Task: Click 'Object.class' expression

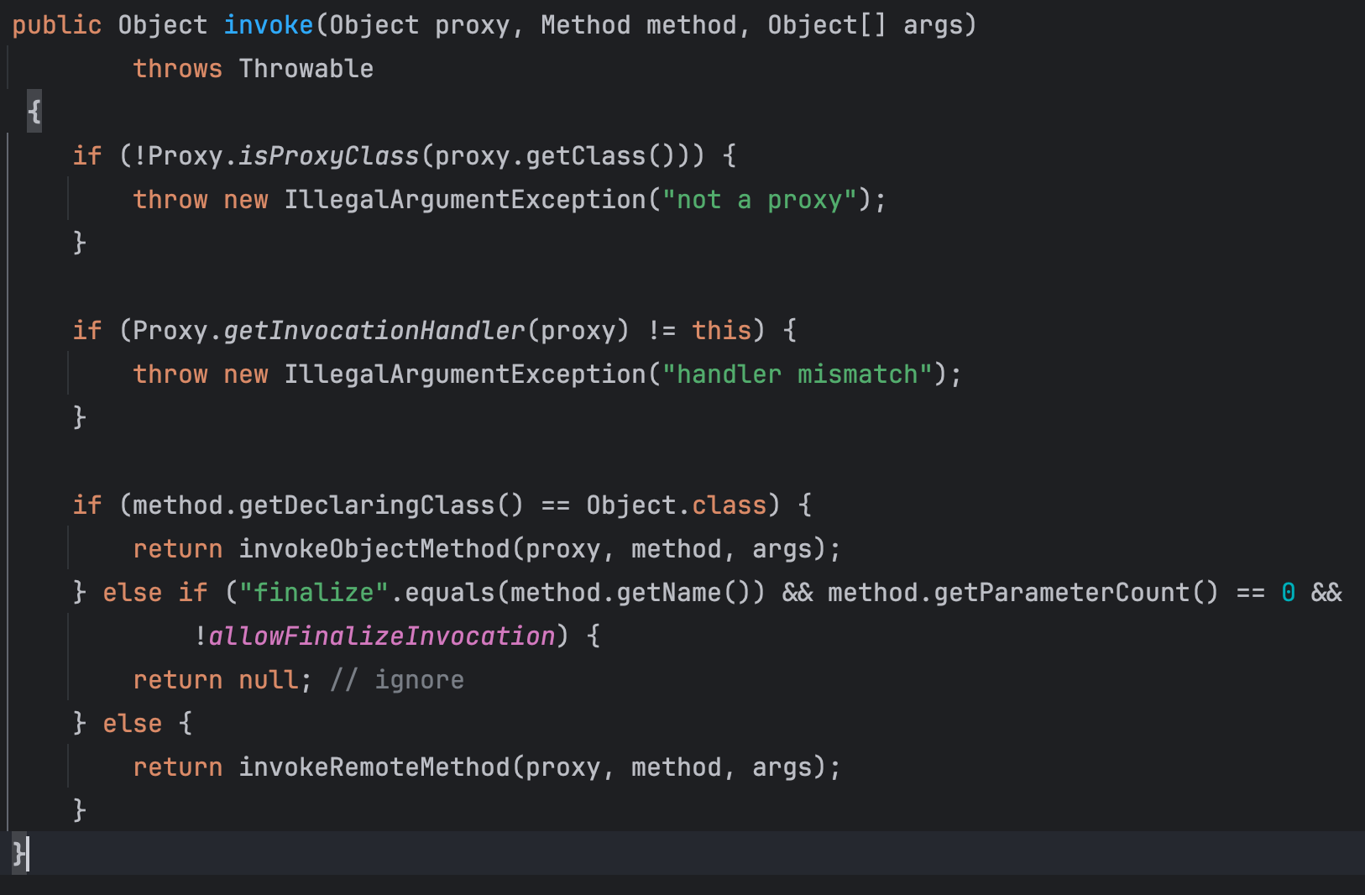Action: (677, 505)
